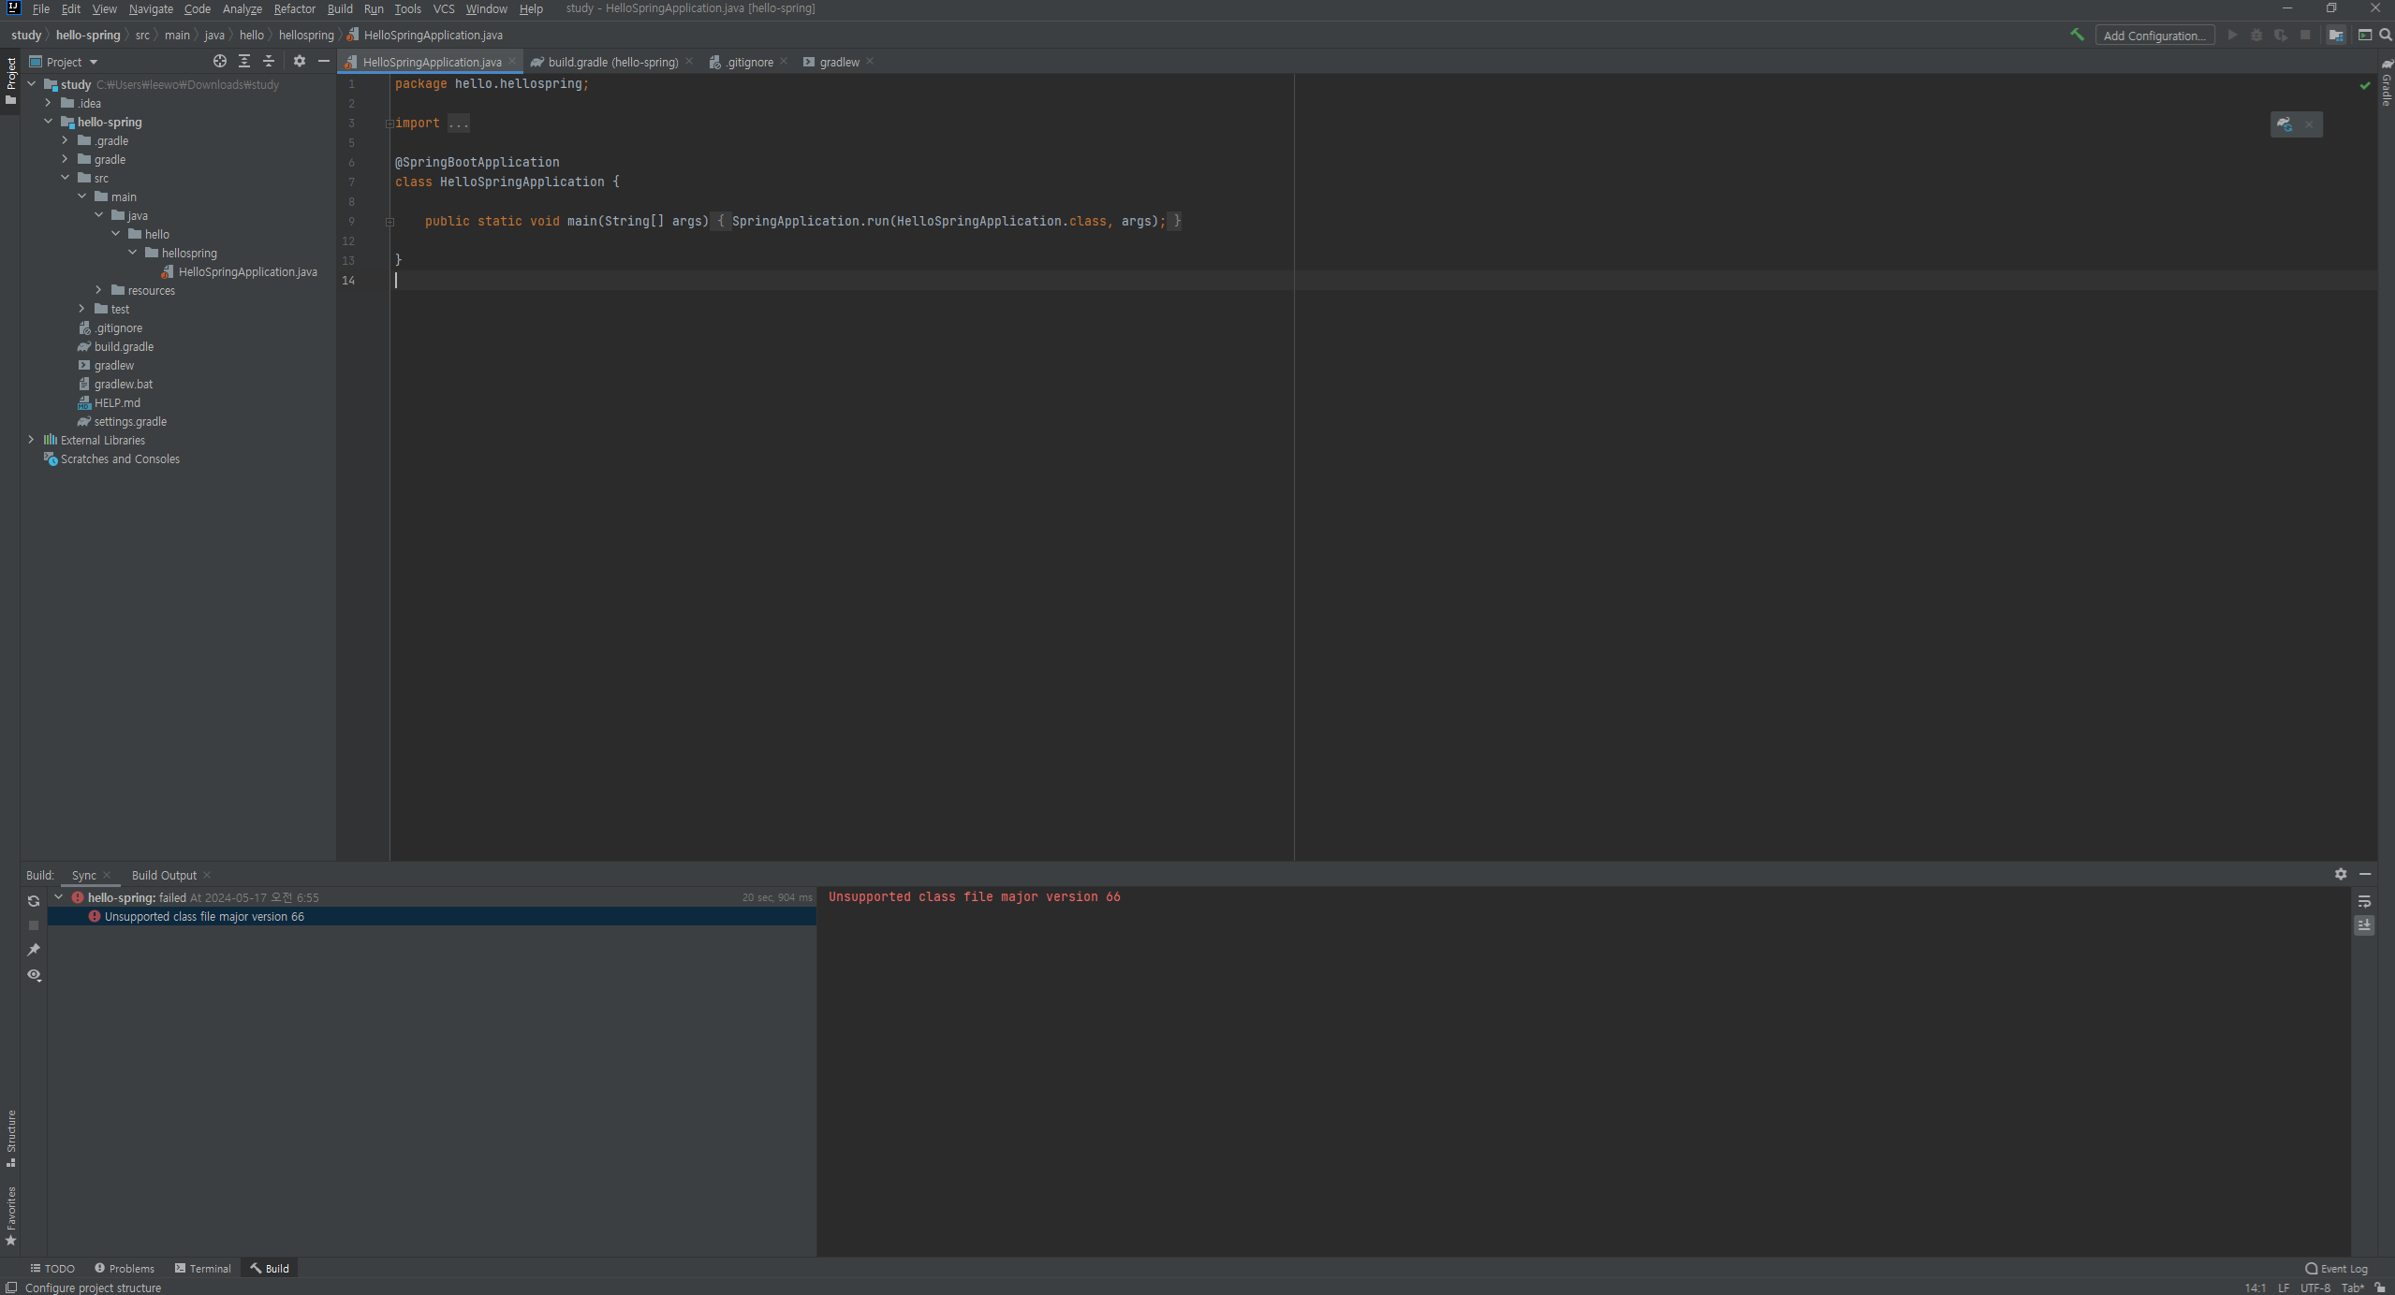Screen dimensions: 2395x1295
Task: Select 'Unsupported class file major version 66' error row
Action: (x=432, y=916)
